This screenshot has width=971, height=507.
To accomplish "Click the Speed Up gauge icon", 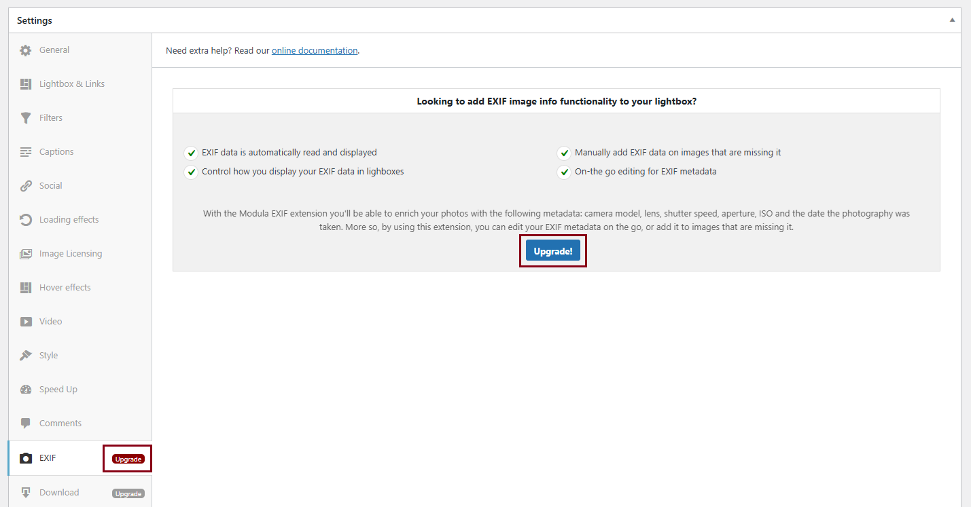I will (26, 390).
